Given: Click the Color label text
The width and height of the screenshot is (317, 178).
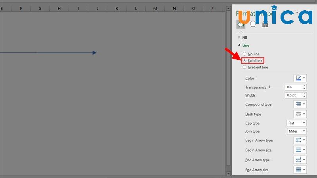Looking at the screenshot, I should [250, 78].
